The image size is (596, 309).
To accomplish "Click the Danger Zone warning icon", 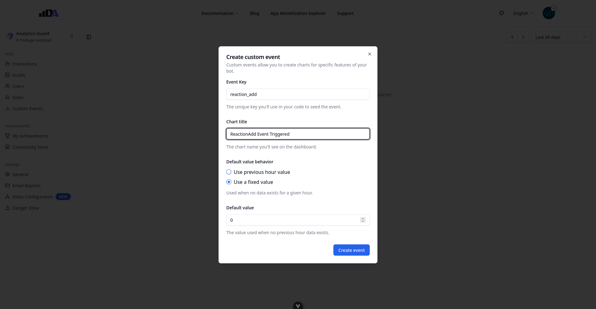I will point(7,208).
